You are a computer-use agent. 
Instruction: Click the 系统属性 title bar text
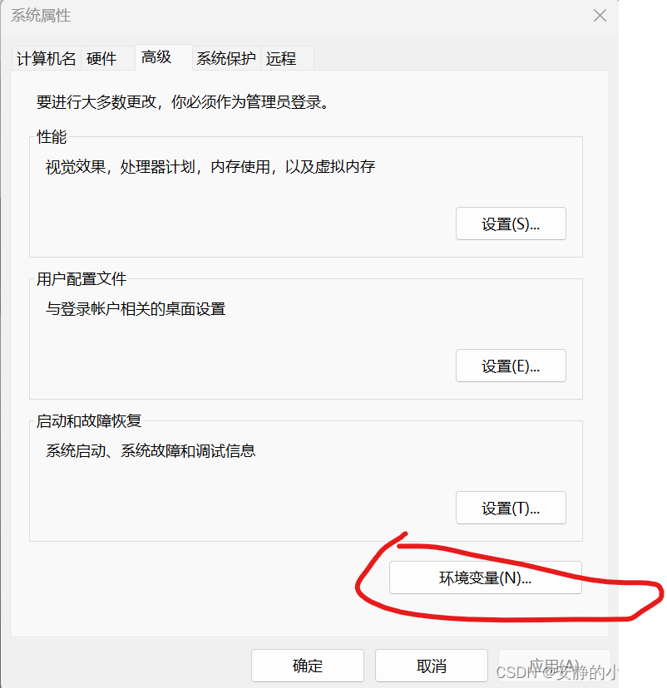pyautogui.click(x=41, y=15)
